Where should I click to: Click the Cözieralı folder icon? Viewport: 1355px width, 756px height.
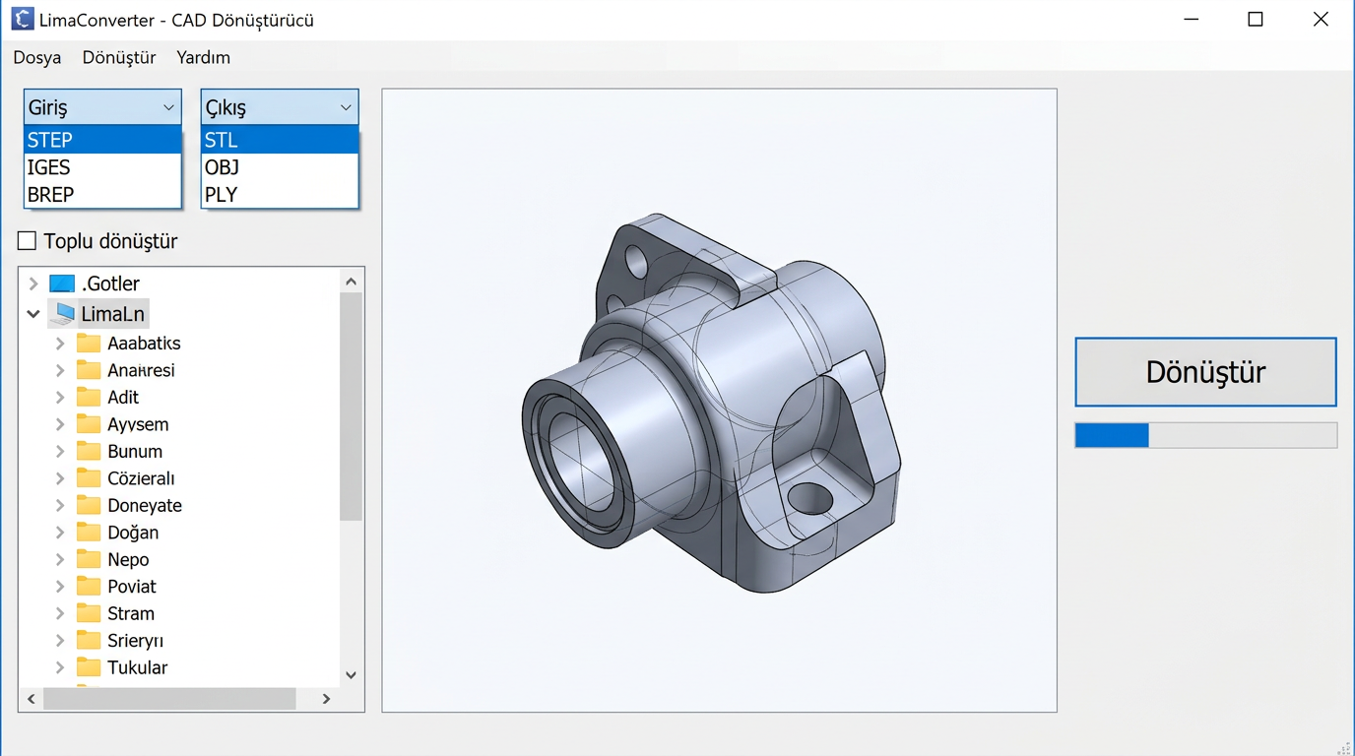click(x=90, y=478)
